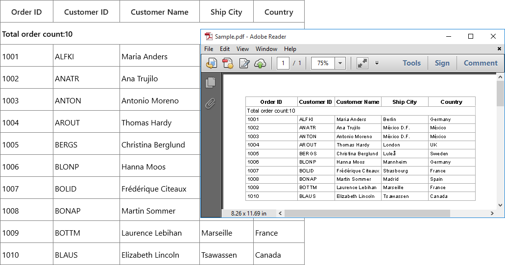Click the Customer Name header in background grid
The height and width of the screenshot is (265, 505).
[159, 12]
